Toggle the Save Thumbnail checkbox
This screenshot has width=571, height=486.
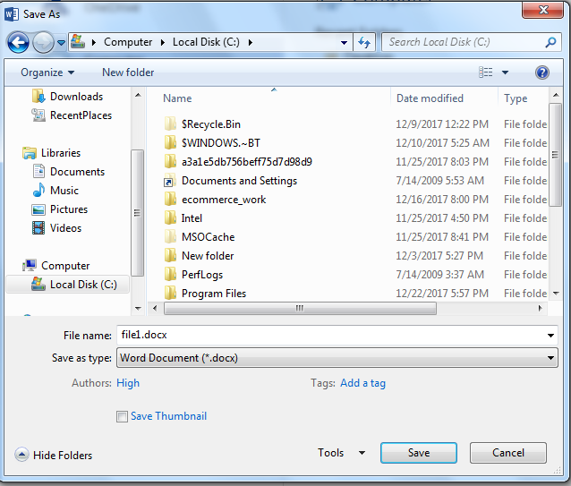click(122, 416)
